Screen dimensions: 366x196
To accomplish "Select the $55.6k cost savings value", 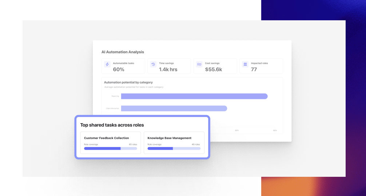I will (214, 69).
